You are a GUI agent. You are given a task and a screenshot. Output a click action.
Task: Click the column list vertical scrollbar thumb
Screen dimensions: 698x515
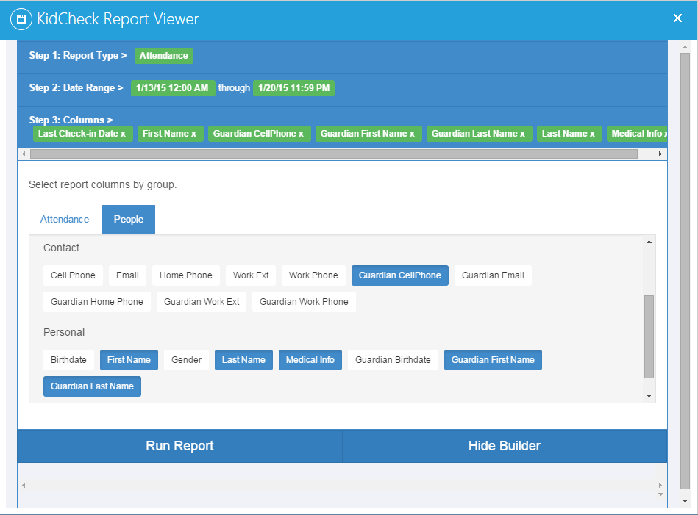[649, 336]
